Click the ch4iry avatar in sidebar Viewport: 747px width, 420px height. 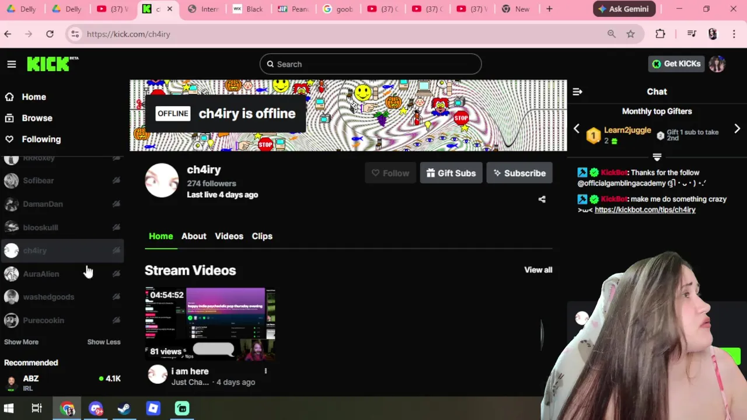click(11, 251)
